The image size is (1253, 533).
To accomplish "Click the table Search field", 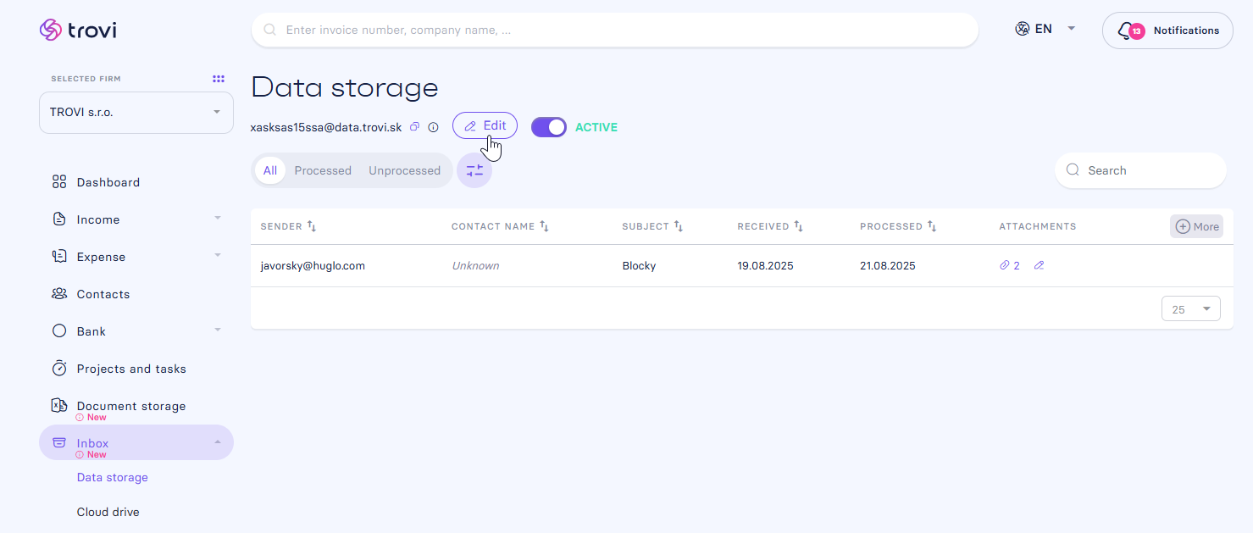I will pyautogui.click(x=1140, y=170).
